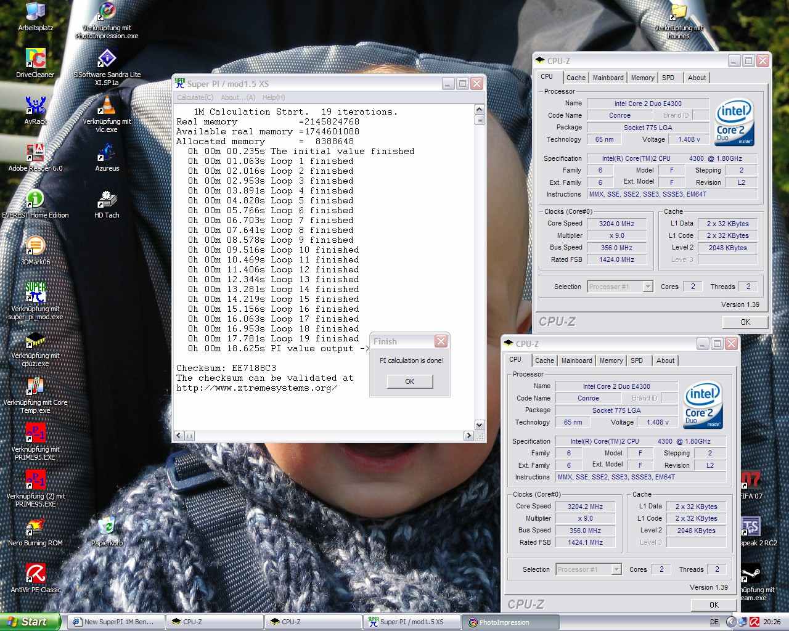This screenshot has height=631, width=789.
Task: Open super_pi_mod.exe shortcut icon
Action: 35,301
